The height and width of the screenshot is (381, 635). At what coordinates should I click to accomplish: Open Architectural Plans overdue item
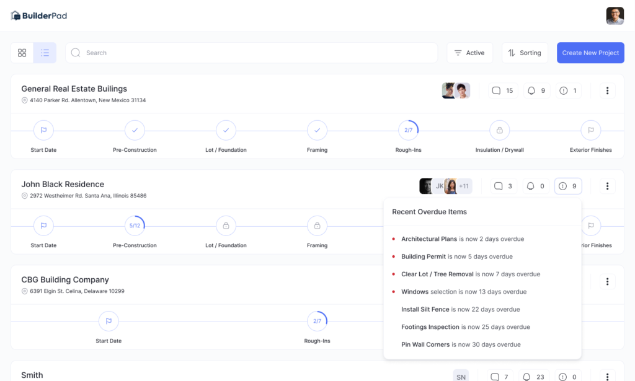click(463, 239)
